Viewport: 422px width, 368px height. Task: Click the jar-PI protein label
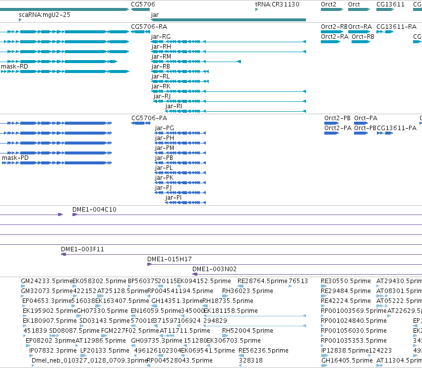tap(174, 198)
